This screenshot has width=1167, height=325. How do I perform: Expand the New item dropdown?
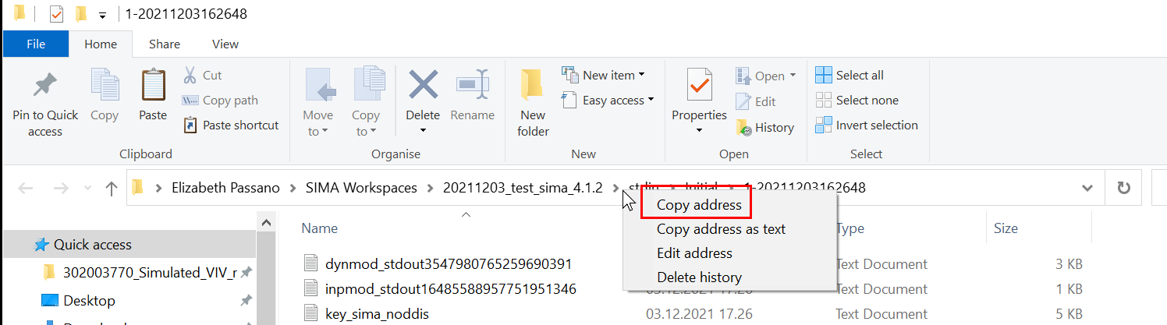[605, 76]
